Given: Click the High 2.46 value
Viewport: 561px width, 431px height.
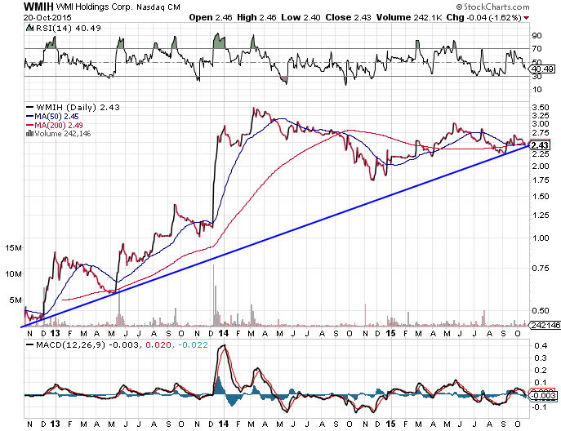Looking at the screenshot, I should (256, 17).
